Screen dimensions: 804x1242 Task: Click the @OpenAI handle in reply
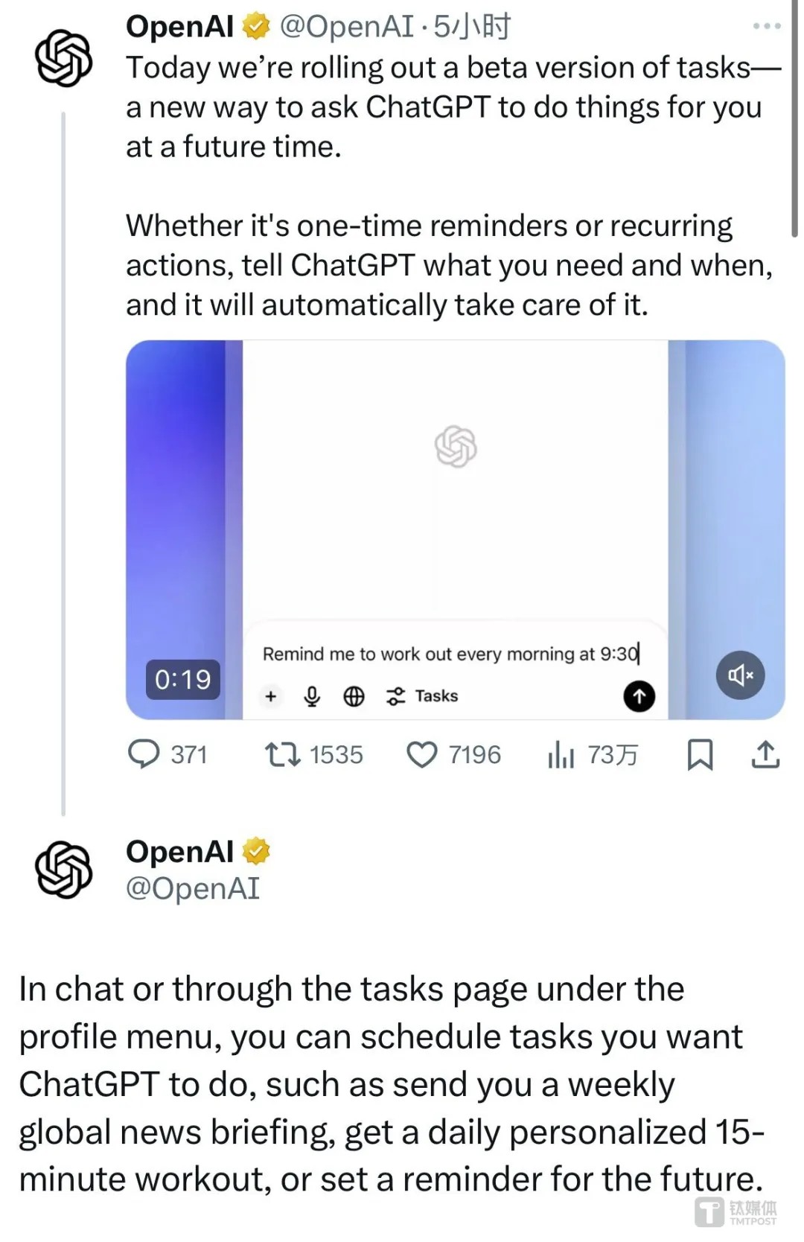(x=193, y=888)
